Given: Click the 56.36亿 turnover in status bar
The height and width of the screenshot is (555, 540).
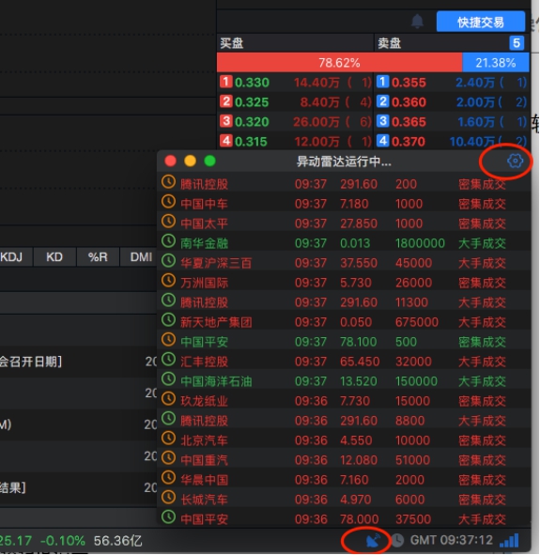Looking at the screenshot, I should 117,541.
